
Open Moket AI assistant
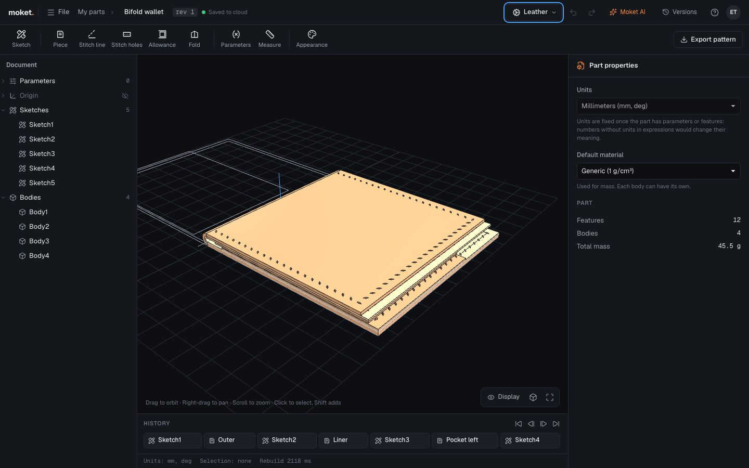[x=627, y=12]
